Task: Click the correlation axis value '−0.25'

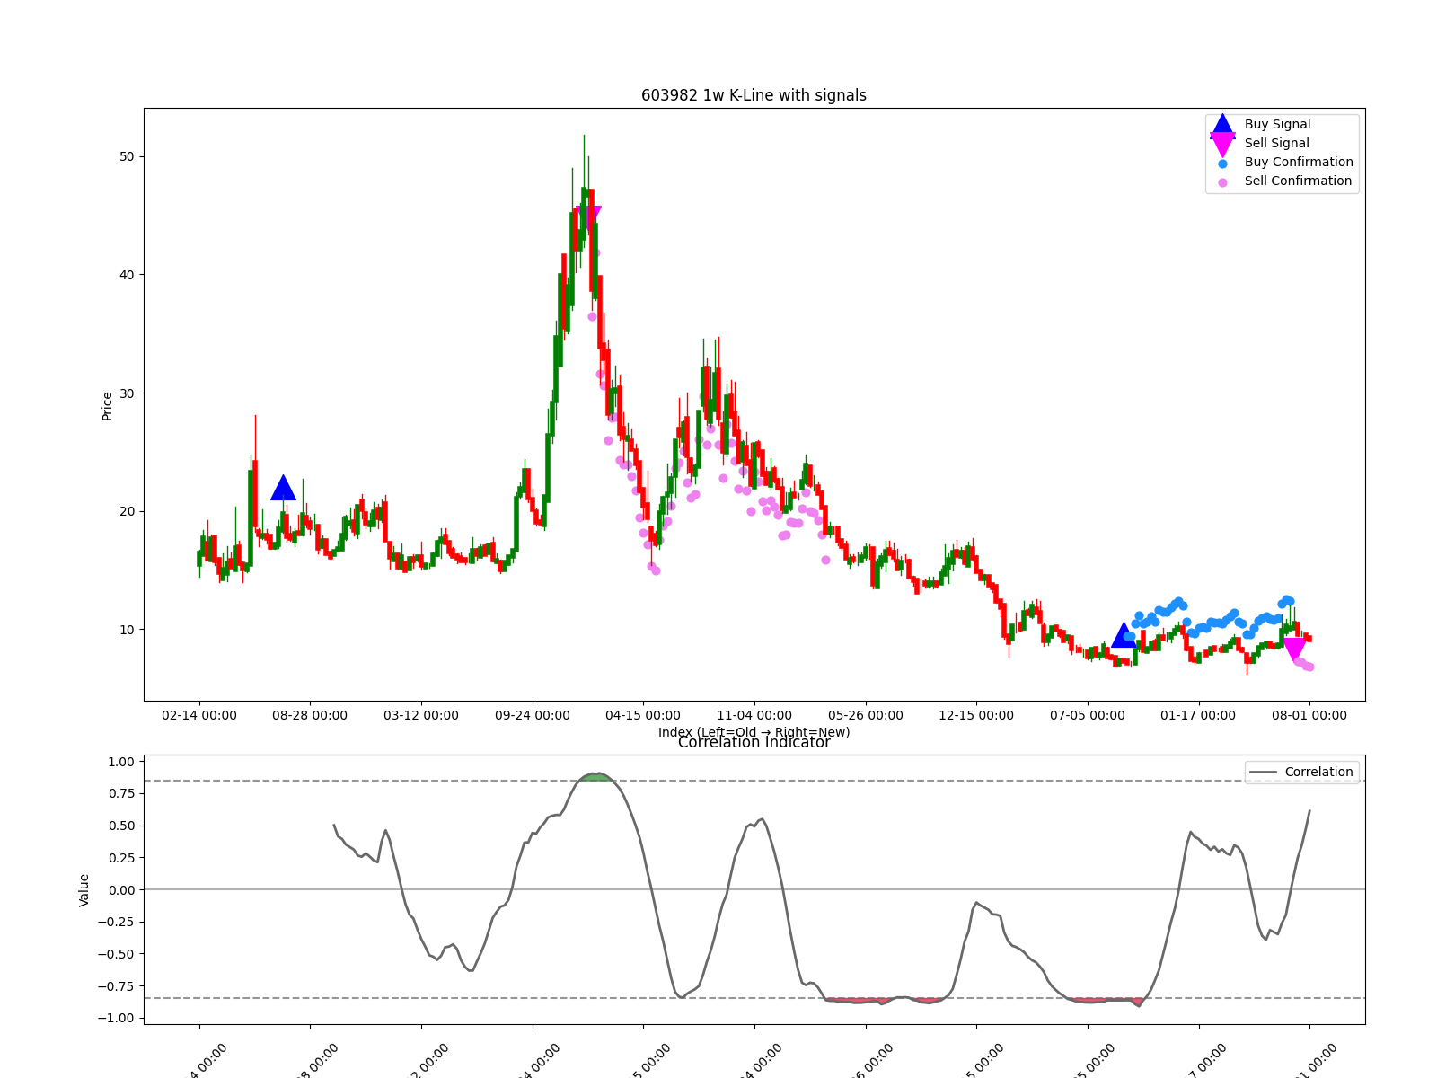Action: (x=115, y=922)
